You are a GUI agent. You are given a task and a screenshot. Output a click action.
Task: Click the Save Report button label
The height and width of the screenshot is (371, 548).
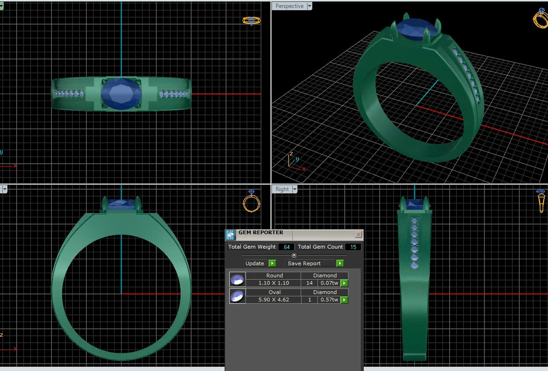(x=304, y=263)
